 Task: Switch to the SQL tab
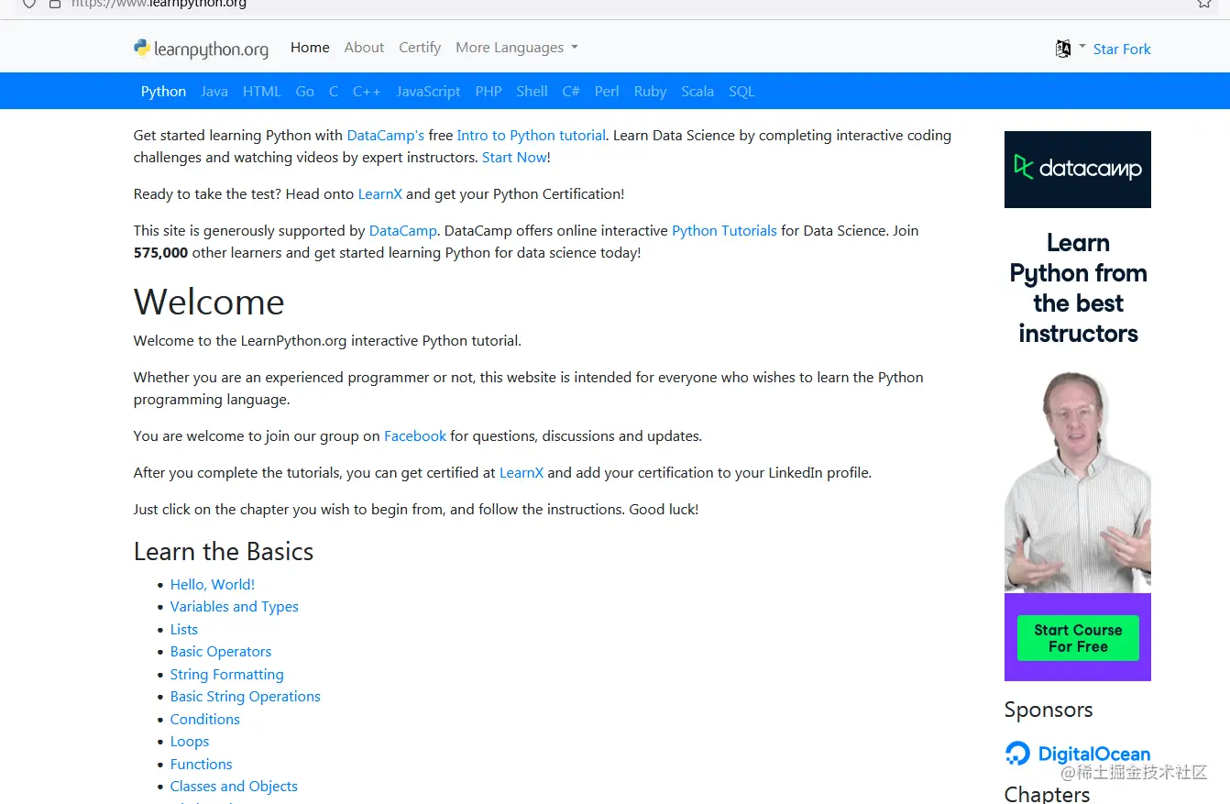tap(741, 92)
